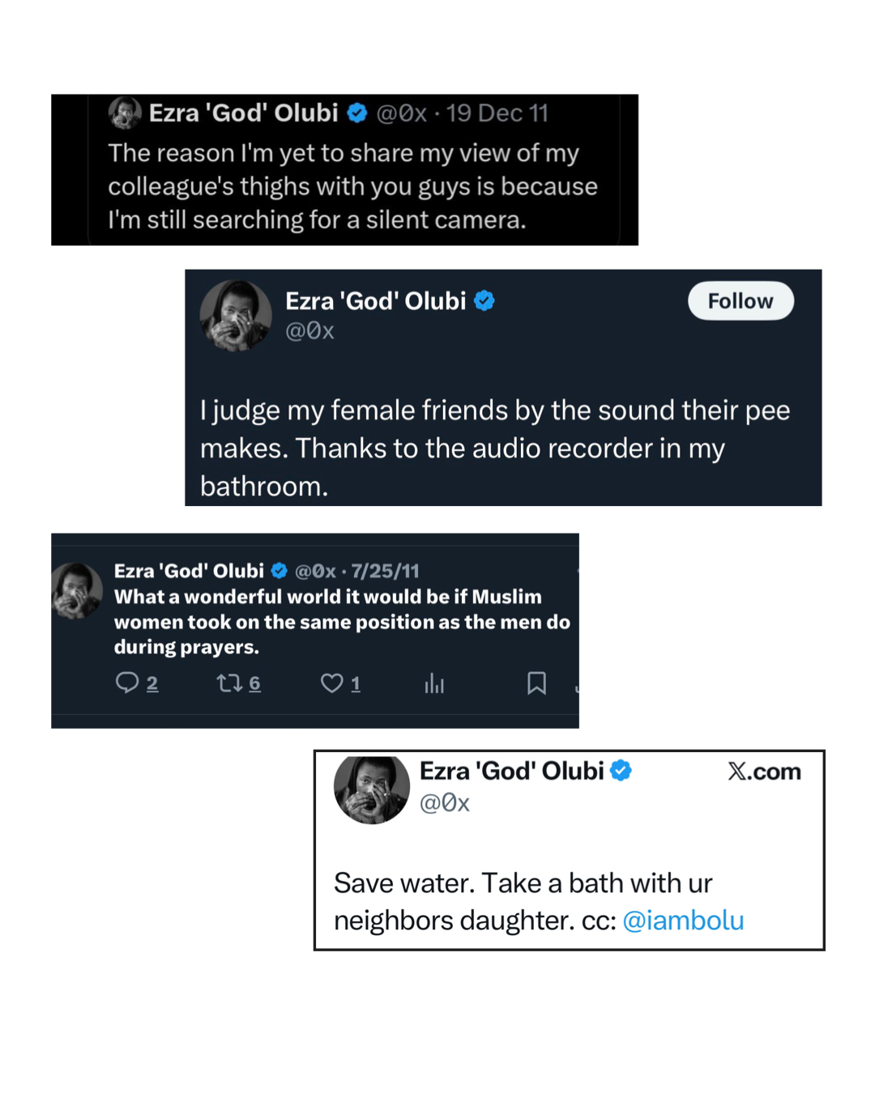The height and width of the screenshot is (1093, 875).
Task: Click the 19 Dec 11 timestamp
Action: [x=497, y=113]
